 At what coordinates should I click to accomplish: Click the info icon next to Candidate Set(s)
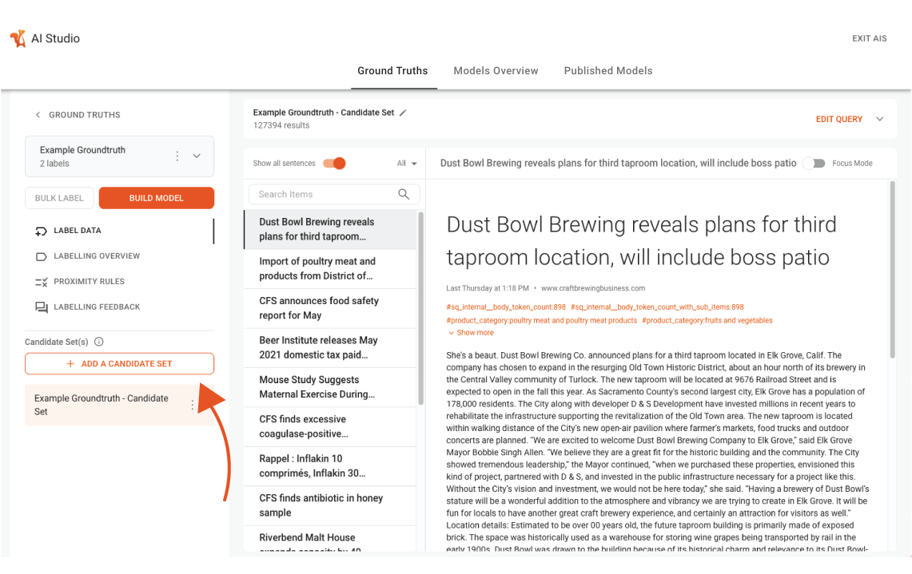point(99,342)
